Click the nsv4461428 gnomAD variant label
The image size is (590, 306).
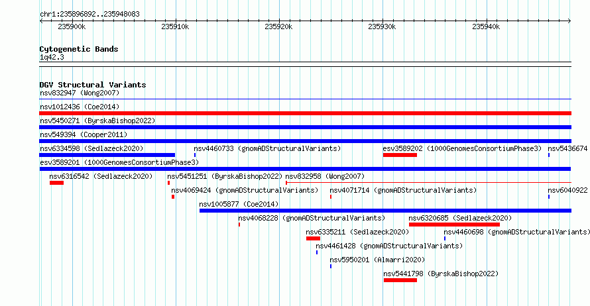point(389,246)
